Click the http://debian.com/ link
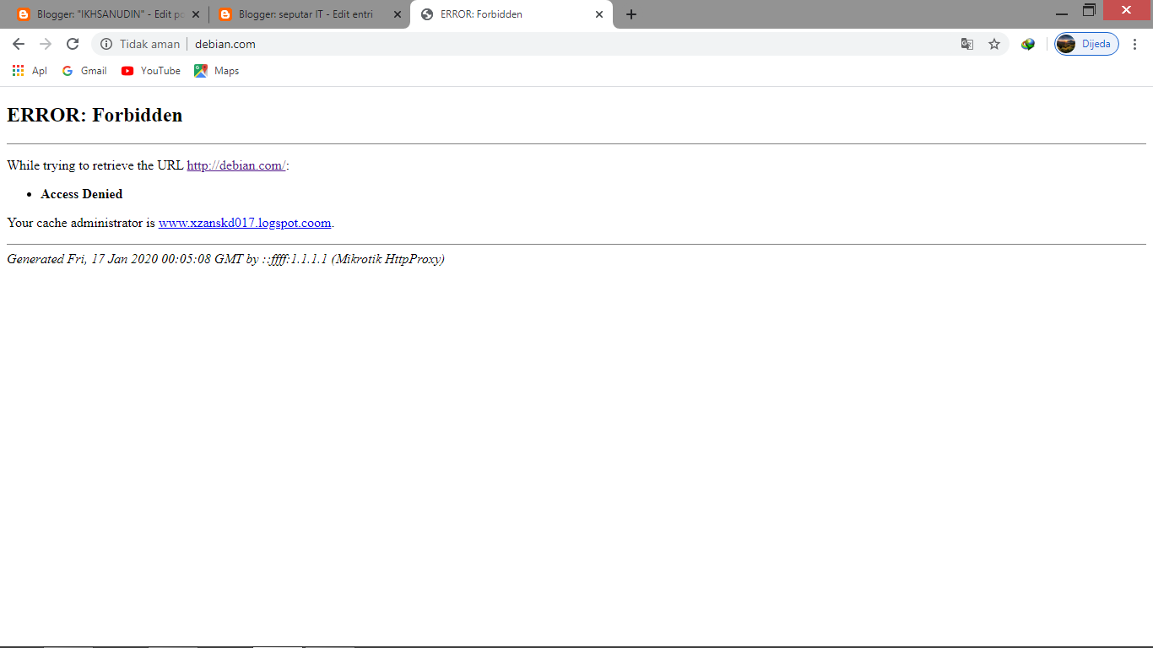This screenshot has width=1153, height=648. [x=236, y=165]
